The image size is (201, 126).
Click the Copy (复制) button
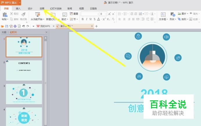point(14,19)
